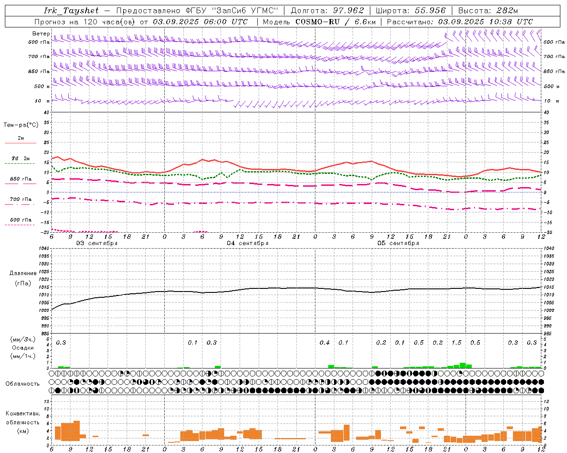Screen dimensions: 567x453
Task: Click the Ветер wind panel label
Action: pos(41,34)
